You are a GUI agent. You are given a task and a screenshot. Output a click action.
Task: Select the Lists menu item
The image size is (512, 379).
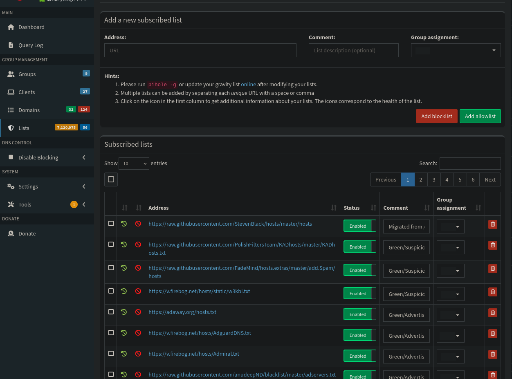point(47,128)
